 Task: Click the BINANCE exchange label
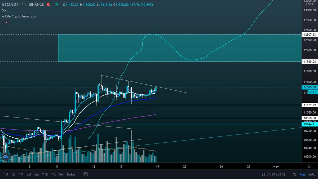point(36,5)
